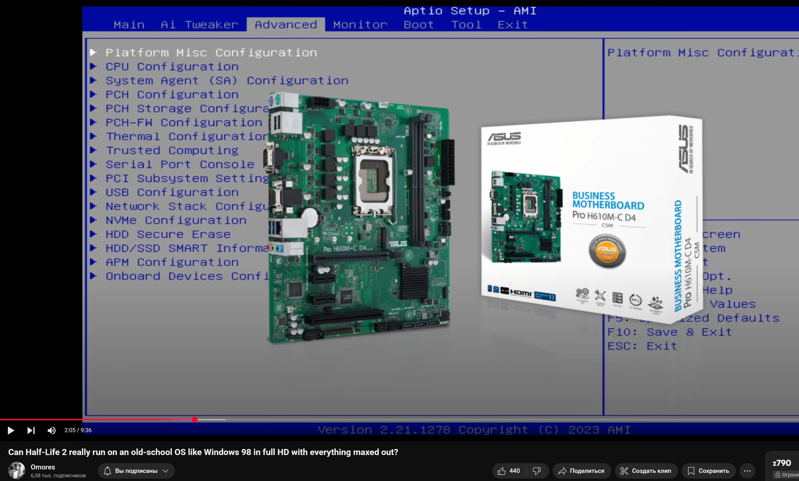This screenshot has height=481, width=799.
Task: Click the ASUS motherboard box image
Action: tap(592, 220)
